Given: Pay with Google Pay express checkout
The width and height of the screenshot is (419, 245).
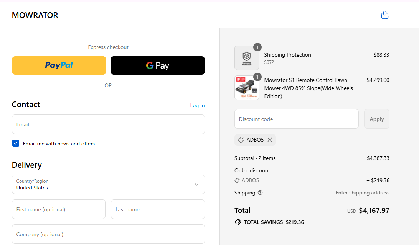Looking at the screenshot, I should tap(158, 65).
